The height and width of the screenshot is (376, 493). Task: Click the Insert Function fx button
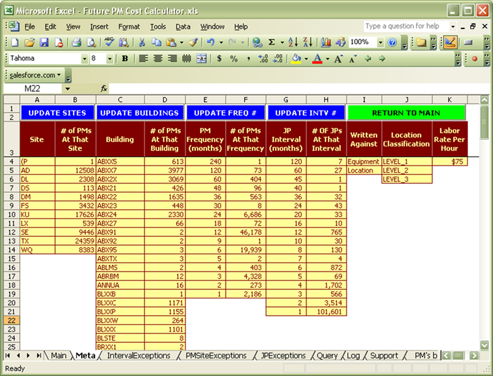tap(103, 89)
